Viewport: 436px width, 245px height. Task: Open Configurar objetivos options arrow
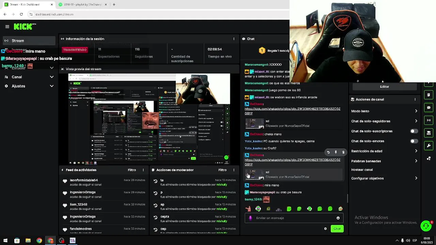[x=416, y=178]
